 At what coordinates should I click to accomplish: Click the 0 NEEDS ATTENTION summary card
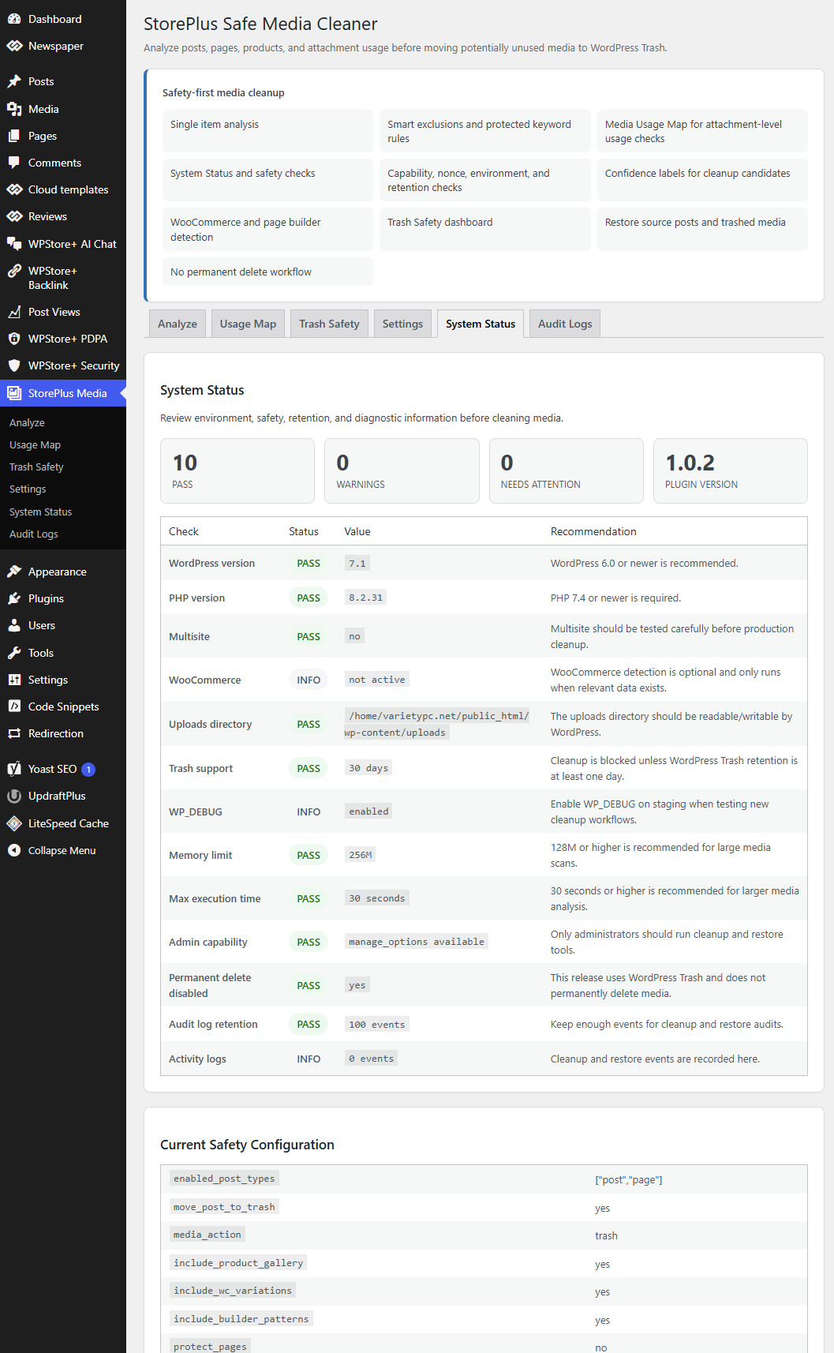click(567, 470)
